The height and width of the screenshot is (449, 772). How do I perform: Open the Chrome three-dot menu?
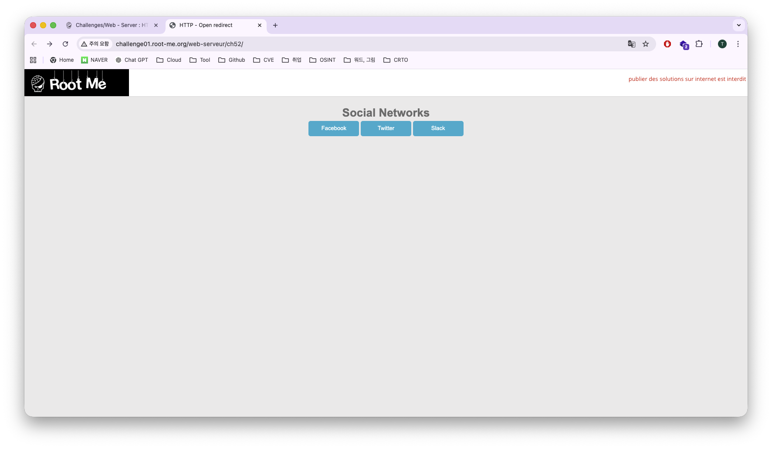point(738,44)
